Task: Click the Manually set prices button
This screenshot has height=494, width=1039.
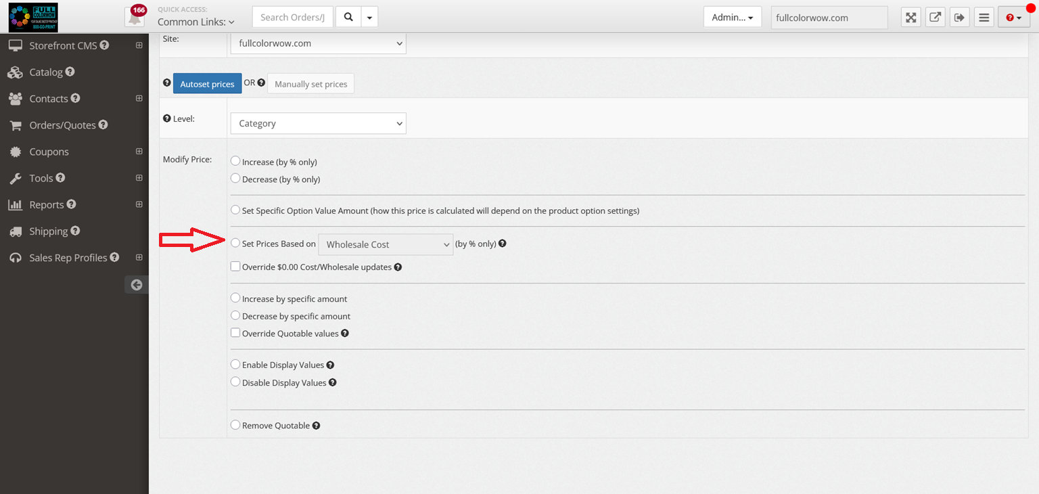Action: pyautogui.click(x=310, y=84)
